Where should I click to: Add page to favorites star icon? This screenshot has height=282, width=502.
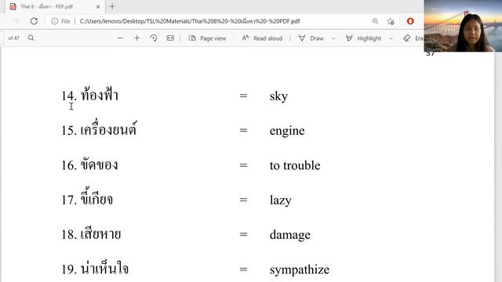click(x=391, y=21)
